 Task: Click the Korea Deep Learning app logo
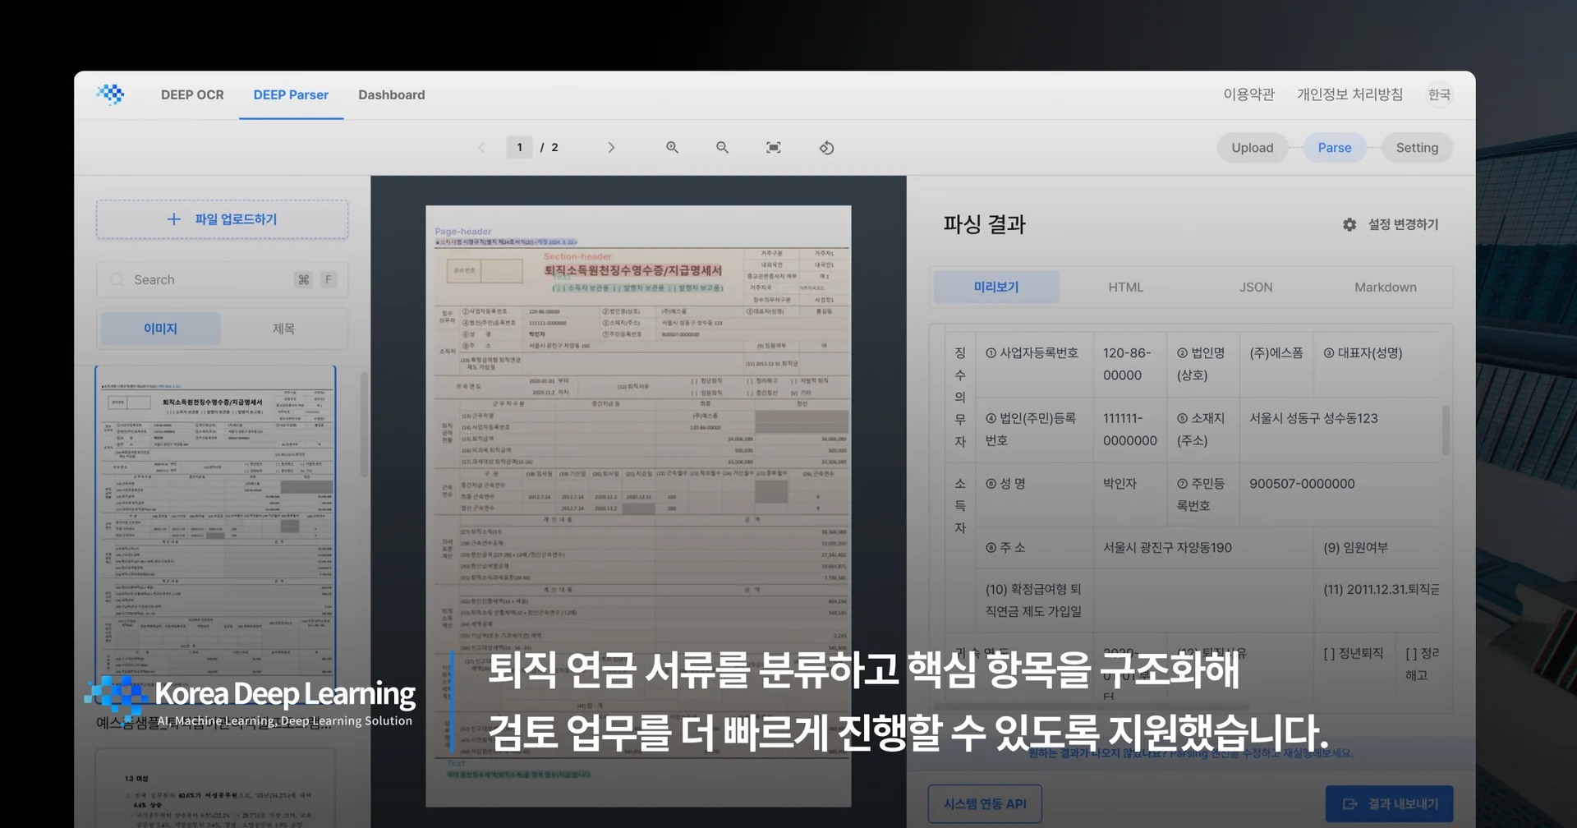tap(111, 94)
